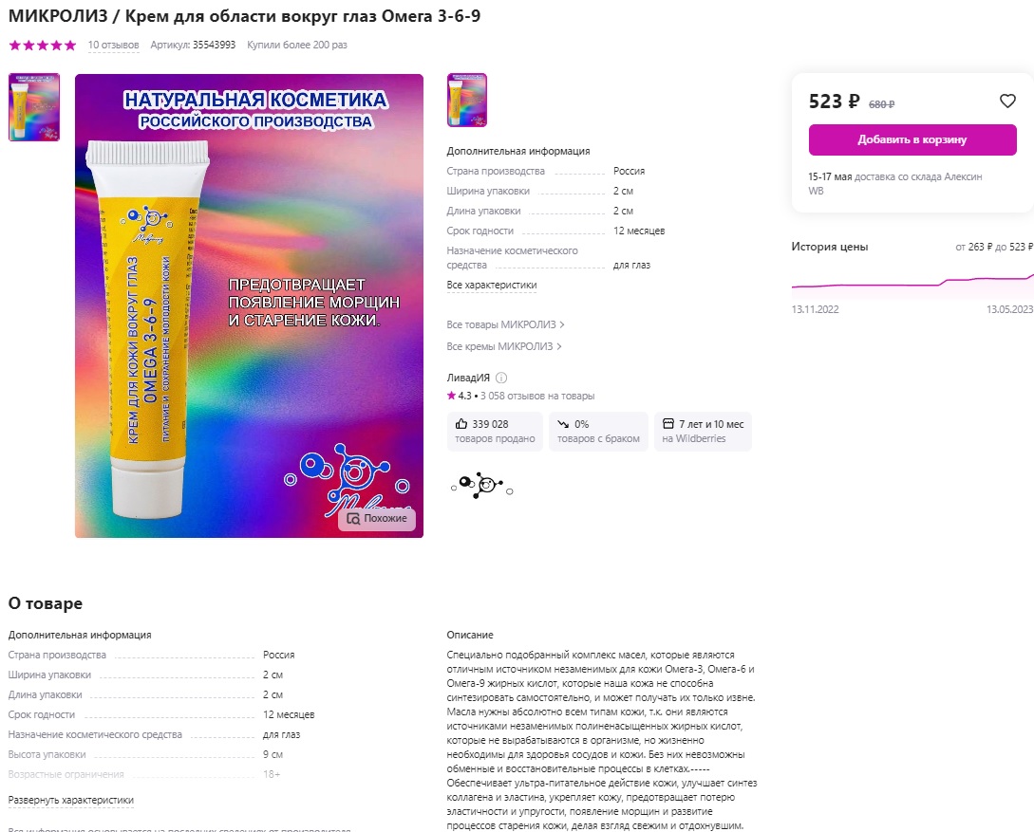The width and height of the screenshot is (1034, 832).
Task: Add item to cart with Добавить в корзину
Action: (x=912, y=139)
